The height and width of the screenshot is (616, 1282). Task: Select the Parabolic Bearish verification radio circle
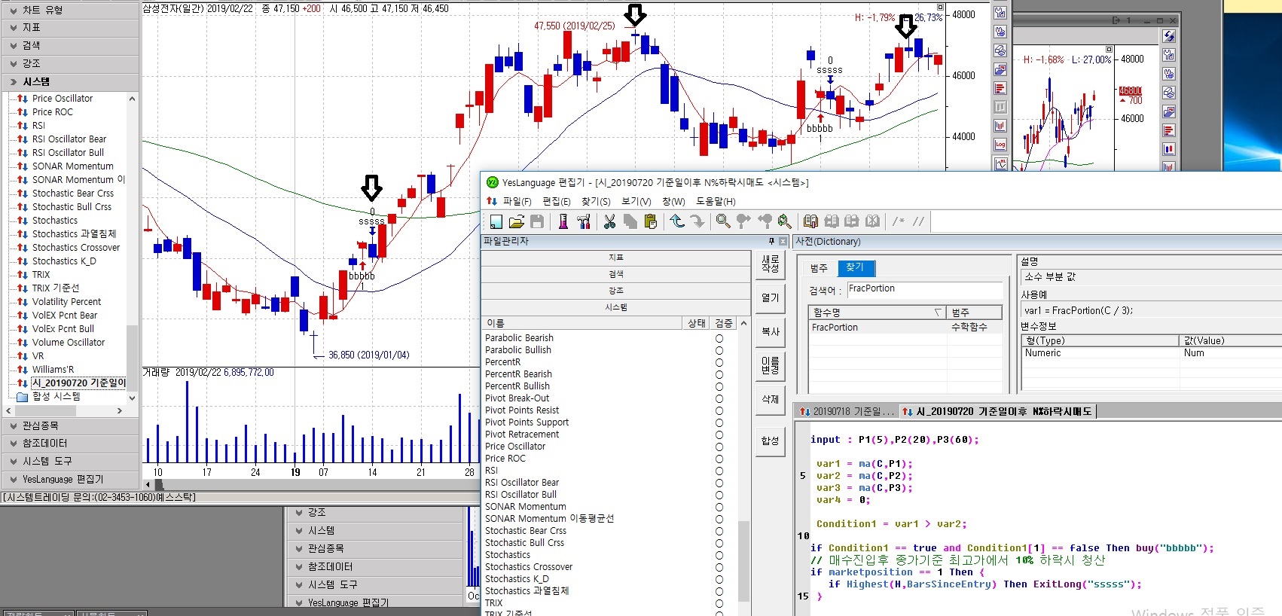pos(719,339)
